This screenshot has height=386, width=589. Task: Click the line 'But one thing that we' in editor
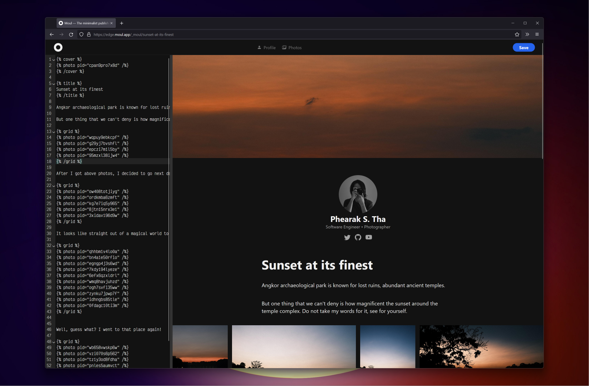[113, 119]
